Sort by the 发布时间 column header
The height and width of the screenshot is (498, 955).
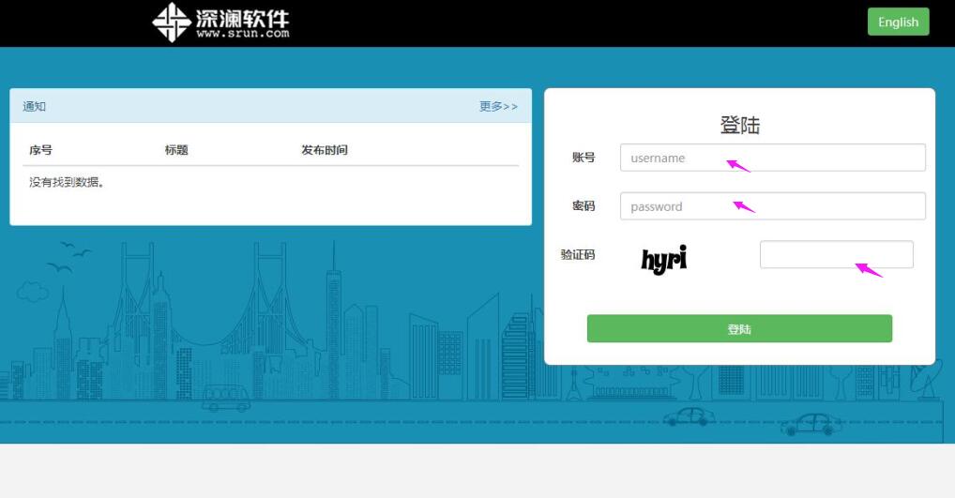tap(325, 150)
